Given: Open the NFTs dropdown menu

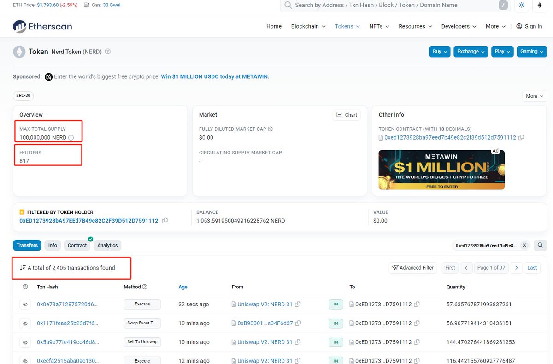Looking at the screenshot, I should 379,26.
